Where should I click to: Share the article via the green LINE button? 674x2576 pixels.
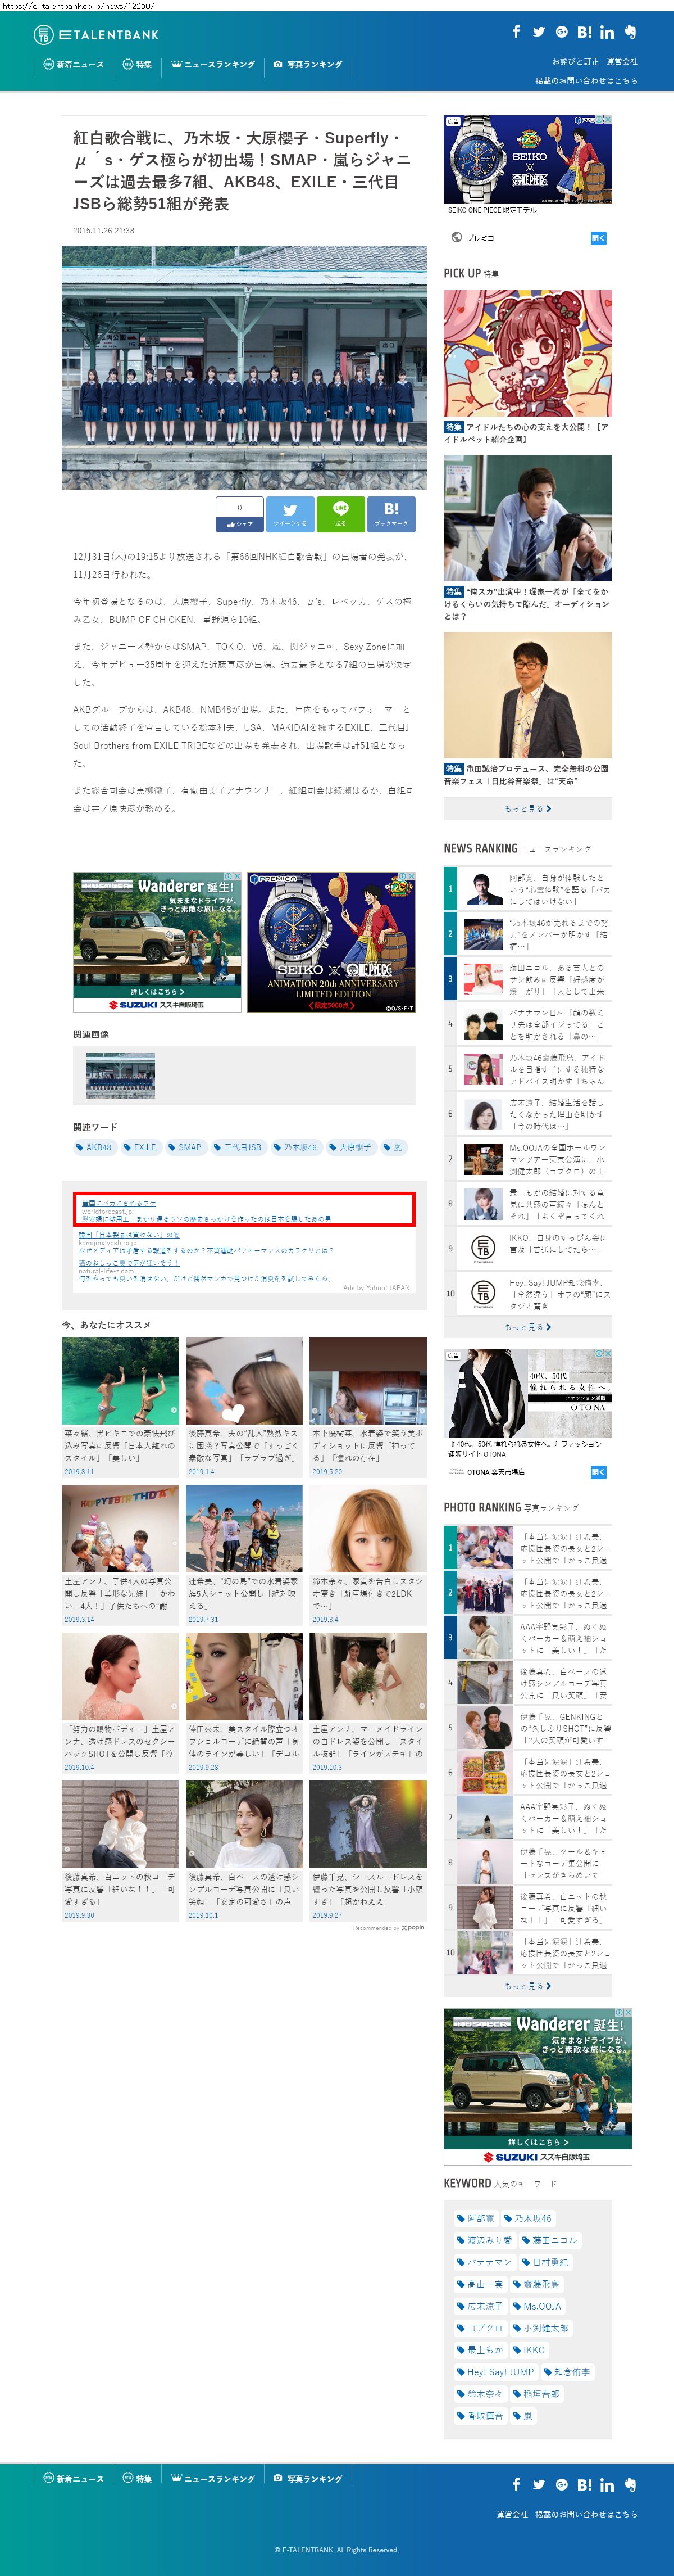340,514
